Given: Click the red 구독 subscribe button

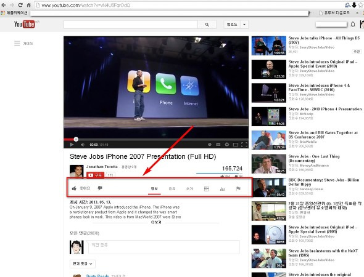Looking at the screenshot, I should (x=95, y=175).
